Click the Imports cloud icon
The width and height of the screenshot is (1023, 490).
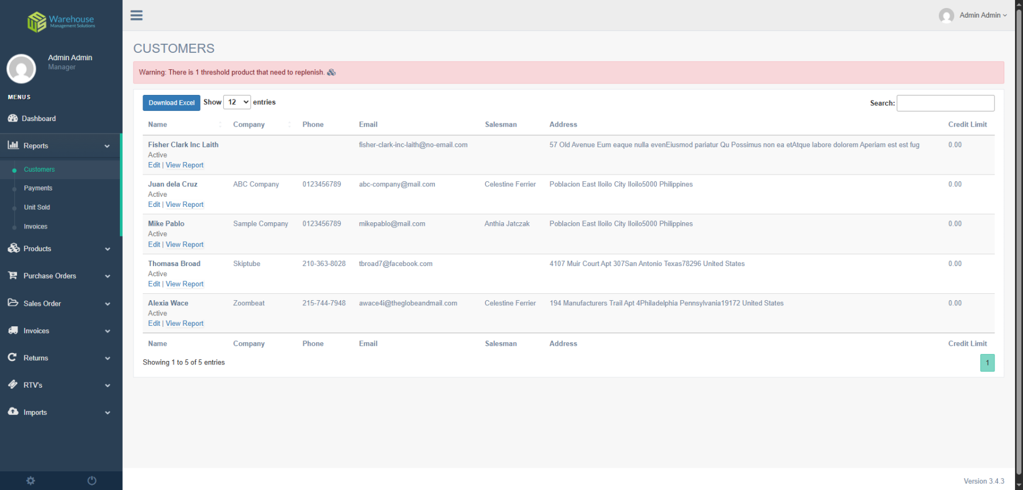pyautogui.click(x=13, y=412)
